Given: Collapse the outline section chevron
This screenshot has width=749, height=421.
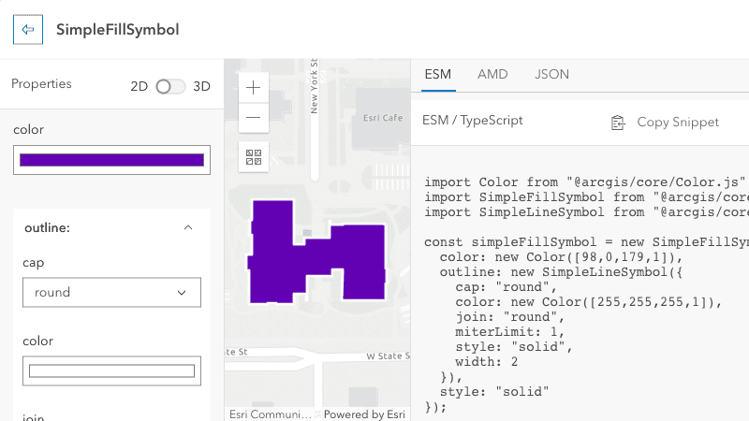Looking at the screenshot, I should click(x=188, y=227).
